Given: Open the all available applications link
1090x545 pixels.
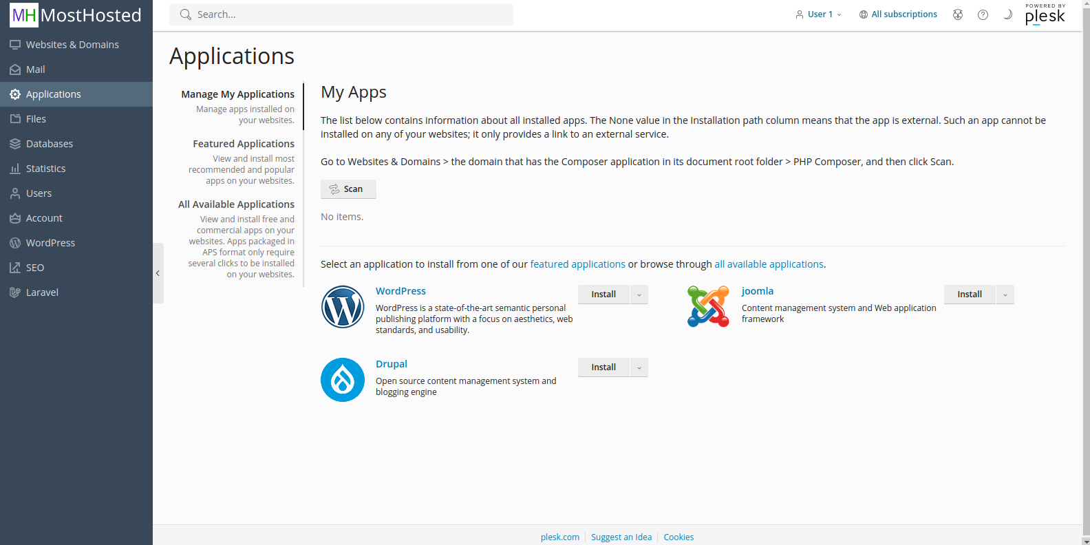Looking at the screenshot, I should (x=769, y=264).
